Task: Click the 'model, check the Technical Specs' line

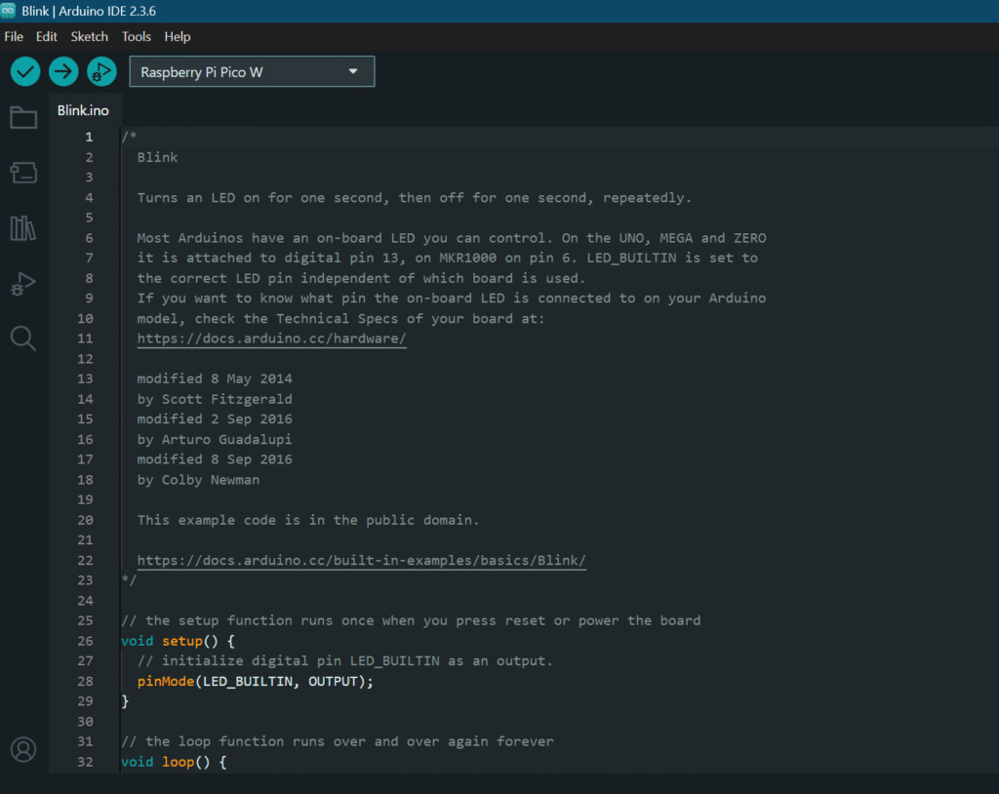Action: pos(340,318)
